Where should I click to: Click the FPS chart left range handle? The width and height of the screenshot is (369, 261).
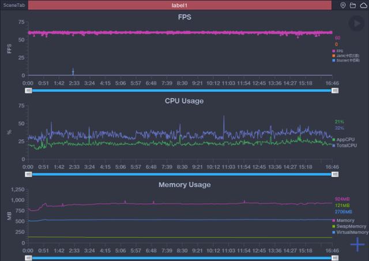click(x=28, y=91)
